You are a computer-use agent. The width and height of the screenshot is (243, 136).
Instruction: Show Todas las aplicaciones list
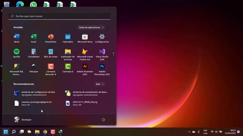[91, 28]
